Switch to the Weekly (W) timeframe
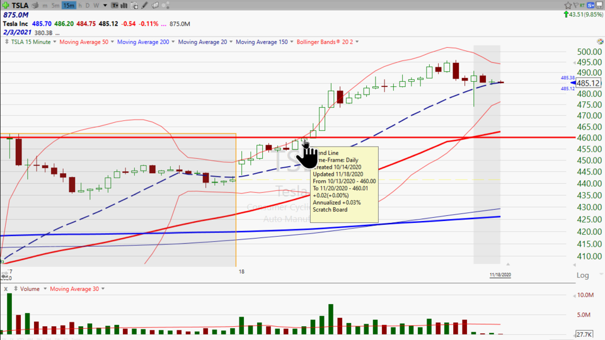This screenshot has height=340, width=605. (x=96, y=6)
